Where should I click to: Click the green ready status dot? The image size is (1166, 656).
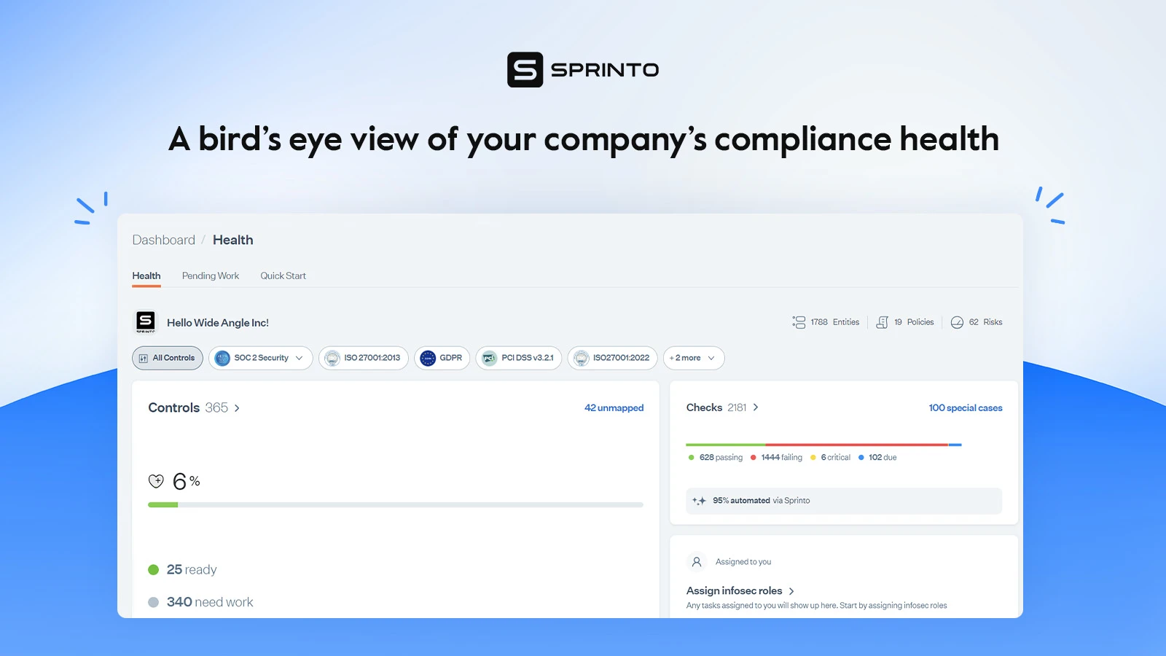pyautogui.click(x=153, y=570)
